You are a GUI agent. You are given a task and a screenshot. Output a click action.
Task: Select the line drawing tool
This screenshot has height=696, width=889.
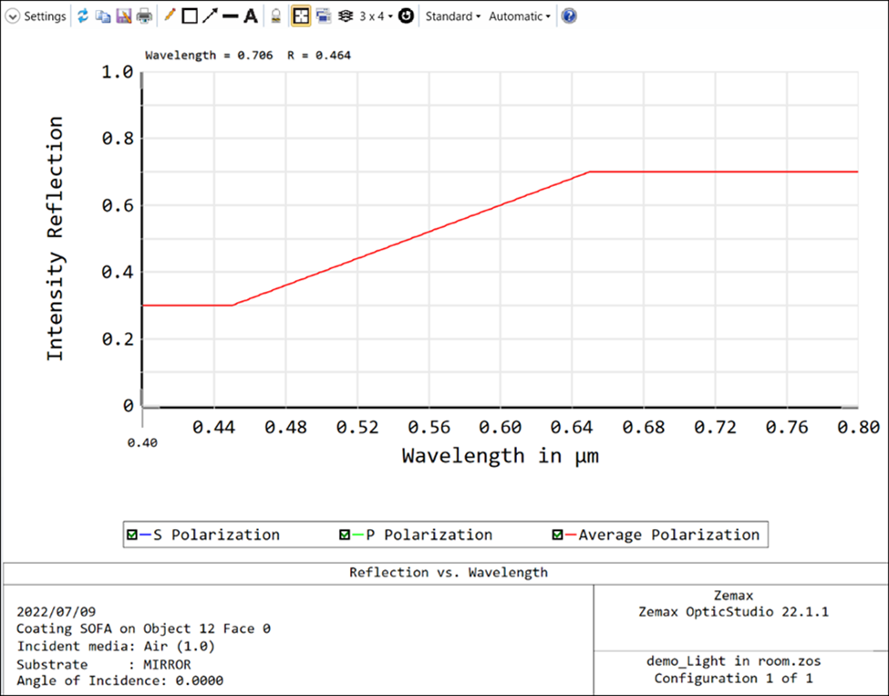pyautogui.click(x=230, y=16)
